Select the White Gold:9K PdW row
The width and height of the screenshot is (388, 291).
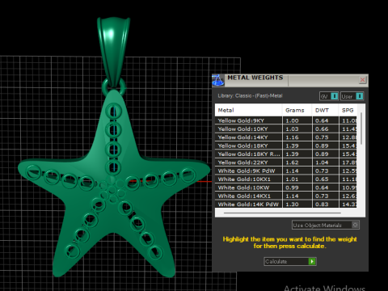tap(286, 171)
